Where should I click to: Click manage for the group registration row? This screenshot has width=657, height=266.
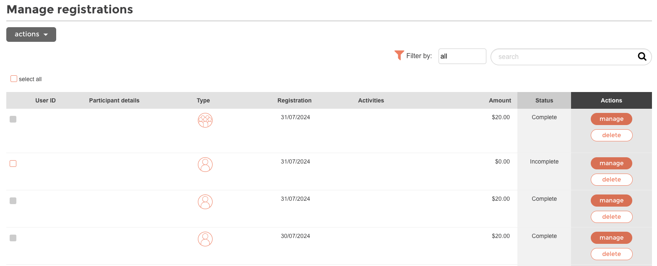coord(611,119)
